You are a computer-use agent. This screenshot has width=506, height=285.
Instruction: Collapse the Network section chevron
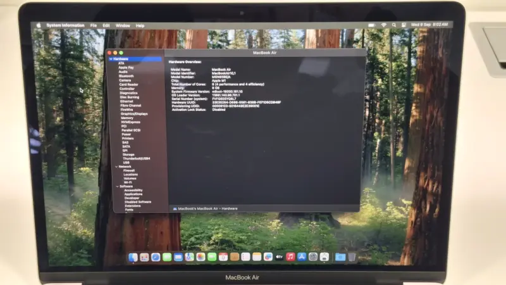pos(116,167)
